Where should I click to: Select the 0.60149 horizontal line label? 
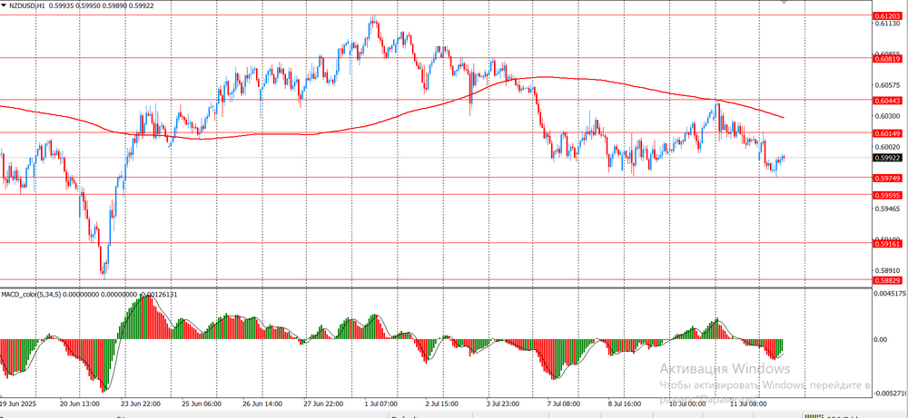tap(887, 133)
